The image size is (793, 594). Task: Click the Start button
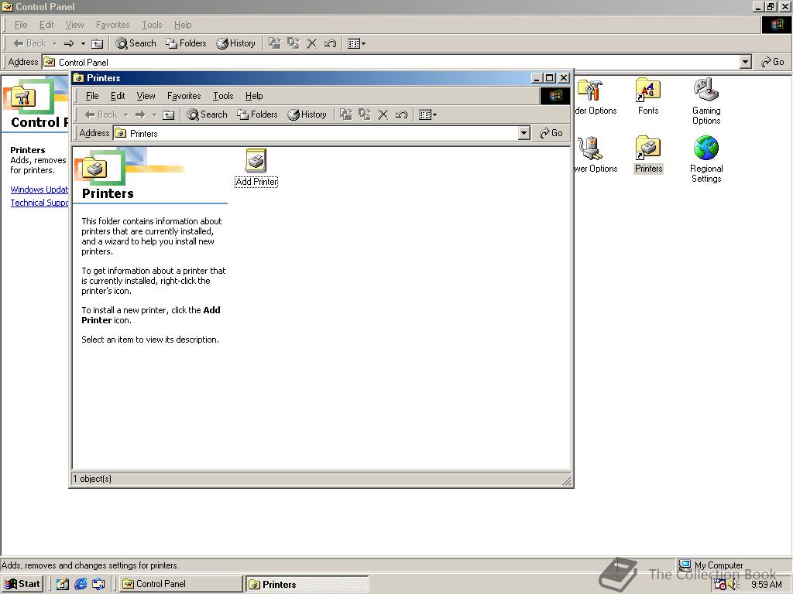tap(22, 584)
